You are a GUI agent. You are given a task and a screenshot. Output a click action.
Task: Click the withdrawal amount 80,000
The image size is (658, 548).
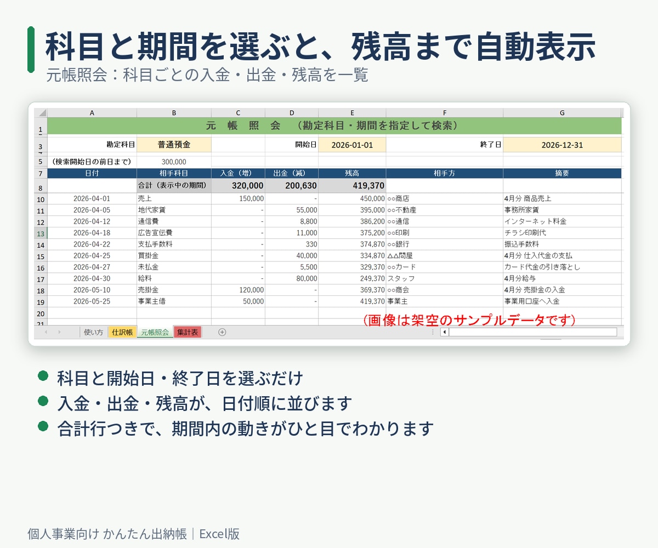[x=292, y=279]
